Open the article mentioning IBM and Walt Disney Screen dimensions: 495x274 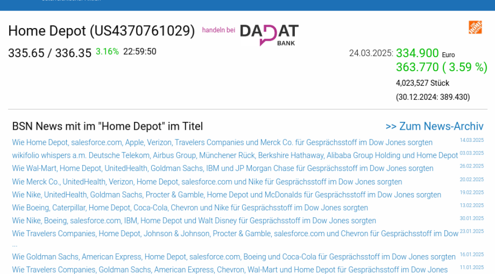(x=194, y=221)
